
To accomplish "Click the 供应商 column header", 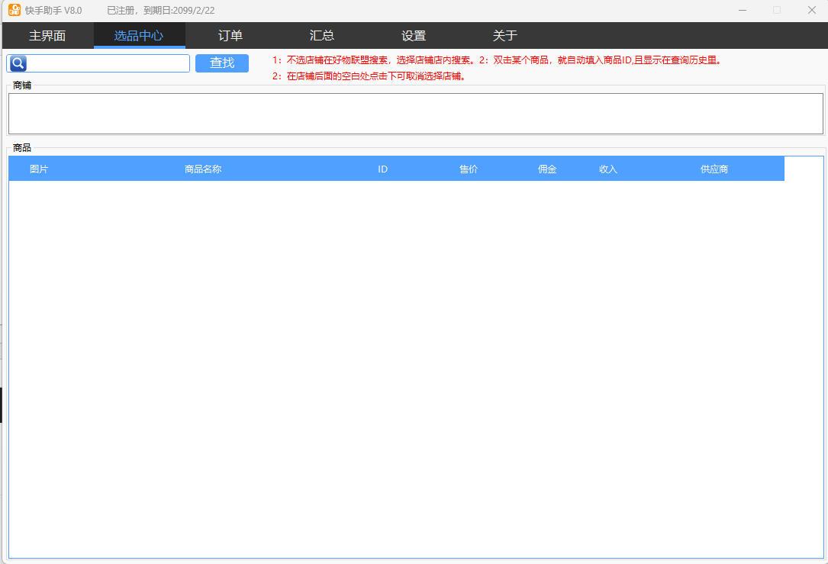I will click(x=714, y=169).
